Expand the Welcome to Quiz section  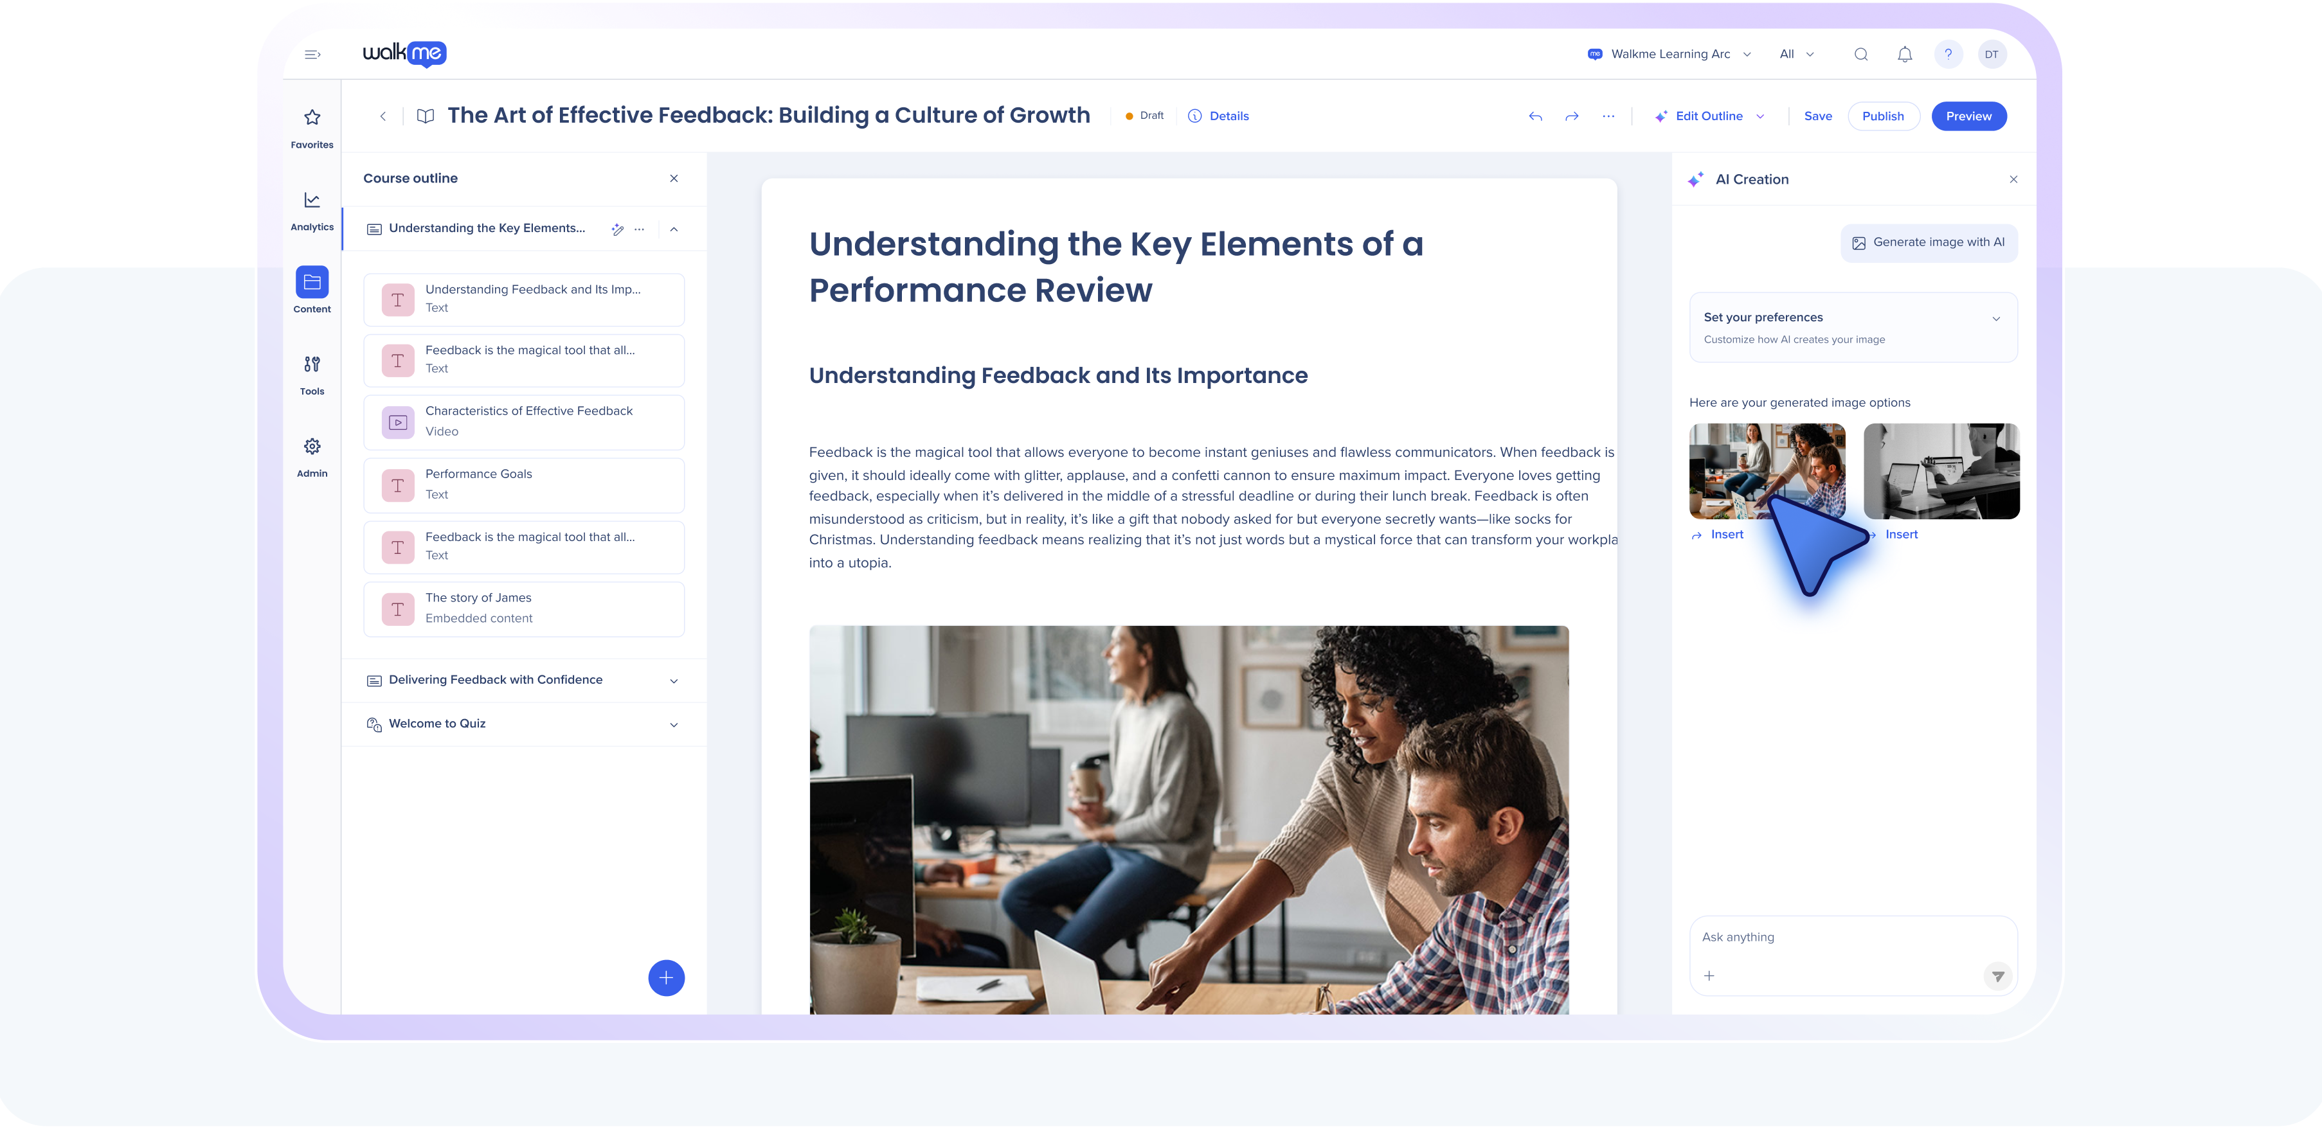pyautogui.click(x=674, y=726)
